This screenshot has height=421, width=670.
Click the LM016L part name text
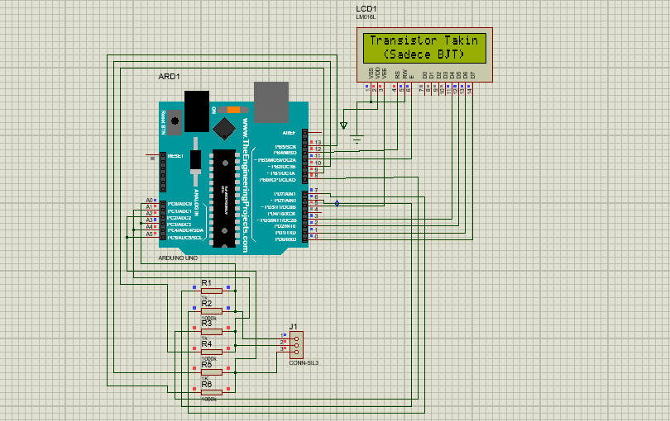click(x=366, y=17)
